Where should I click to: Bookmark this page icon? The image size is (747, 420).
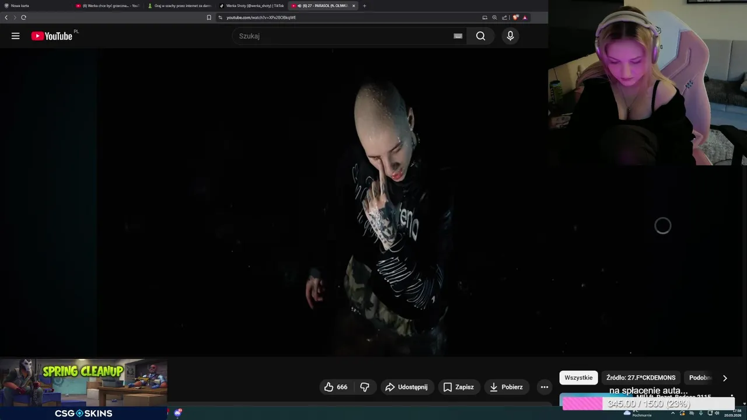pyautogui.click(x=209, y=17)
